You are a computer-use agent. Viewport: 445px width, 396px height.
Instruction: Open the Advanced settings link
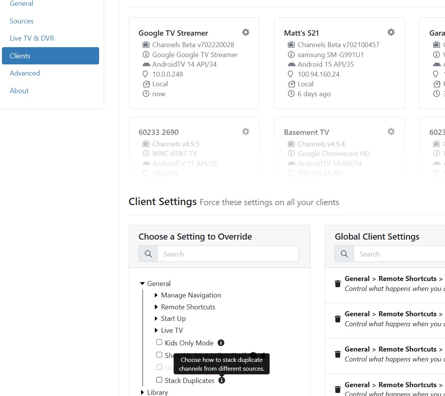pyautogui.click(x=25, y=73)
